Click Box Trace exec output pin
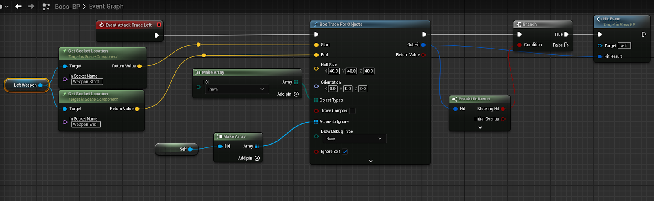The image size is (654, 201). (424, 34)
